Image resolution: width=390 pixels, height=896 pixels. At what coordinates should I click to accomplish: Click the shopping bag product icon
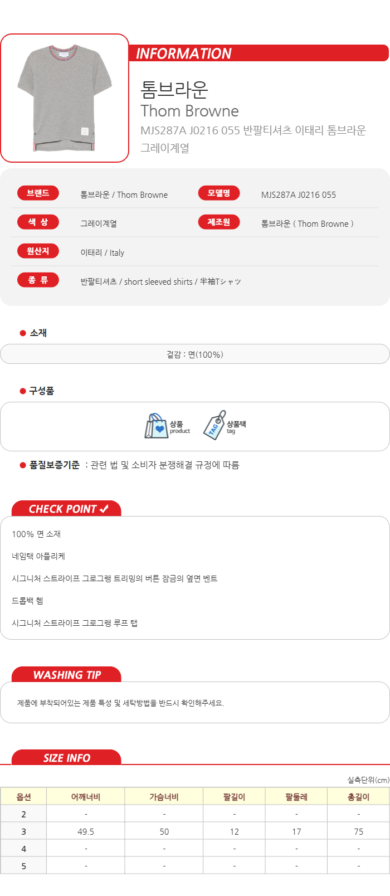[x=157, y=426]
